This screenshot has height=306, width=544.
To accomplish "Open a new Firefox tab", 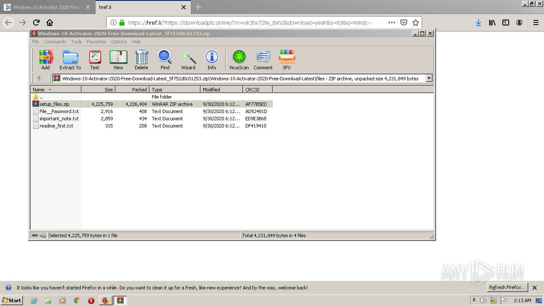I will [198, 7].
